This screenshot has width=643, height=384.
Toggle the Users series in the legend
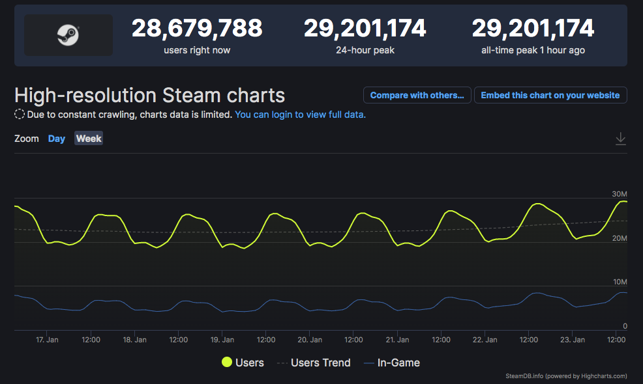click(243, 363)
